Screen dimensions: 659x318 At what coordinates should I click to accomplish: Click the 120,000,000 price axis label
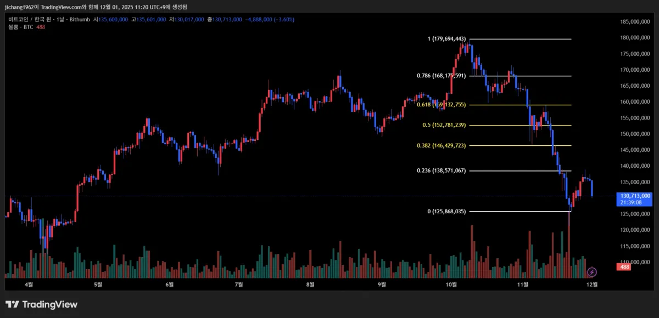tap(635, 230)
